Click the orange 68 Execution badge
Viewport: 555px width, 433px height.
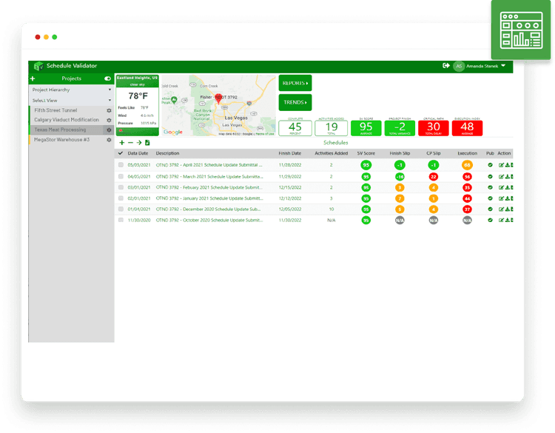click(467, 165)
